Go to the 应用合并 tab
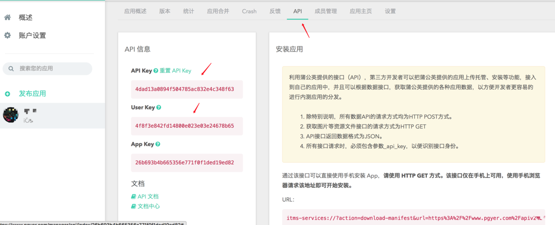 tap(218, 11)
